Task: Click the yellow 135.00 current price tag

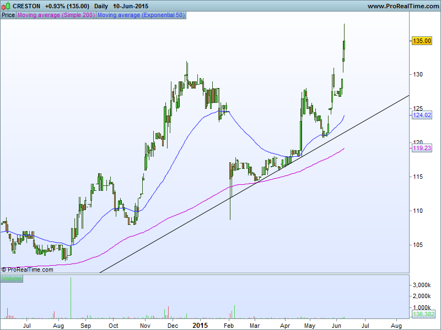Action: pos(422,41)
